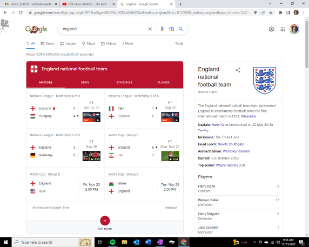Open the STANDINGS tab in team card
Viewport: 309px width, 247px height.
pyautogui.click(x=124, y=82)
